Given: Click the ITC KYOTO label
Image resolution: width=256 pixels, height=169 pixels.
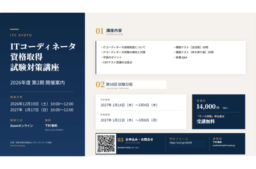Looking at the screenshot, I should tap(21, 35).
